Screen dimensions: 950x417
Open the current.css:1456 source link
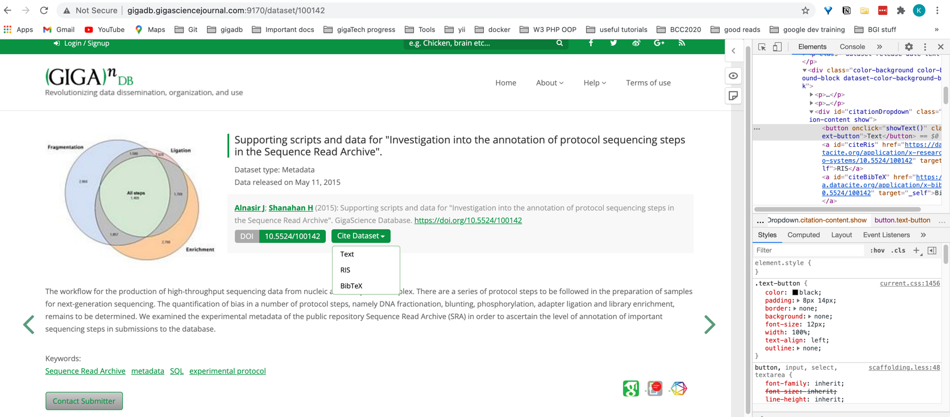pyautogui.click(x=910, y=283)
